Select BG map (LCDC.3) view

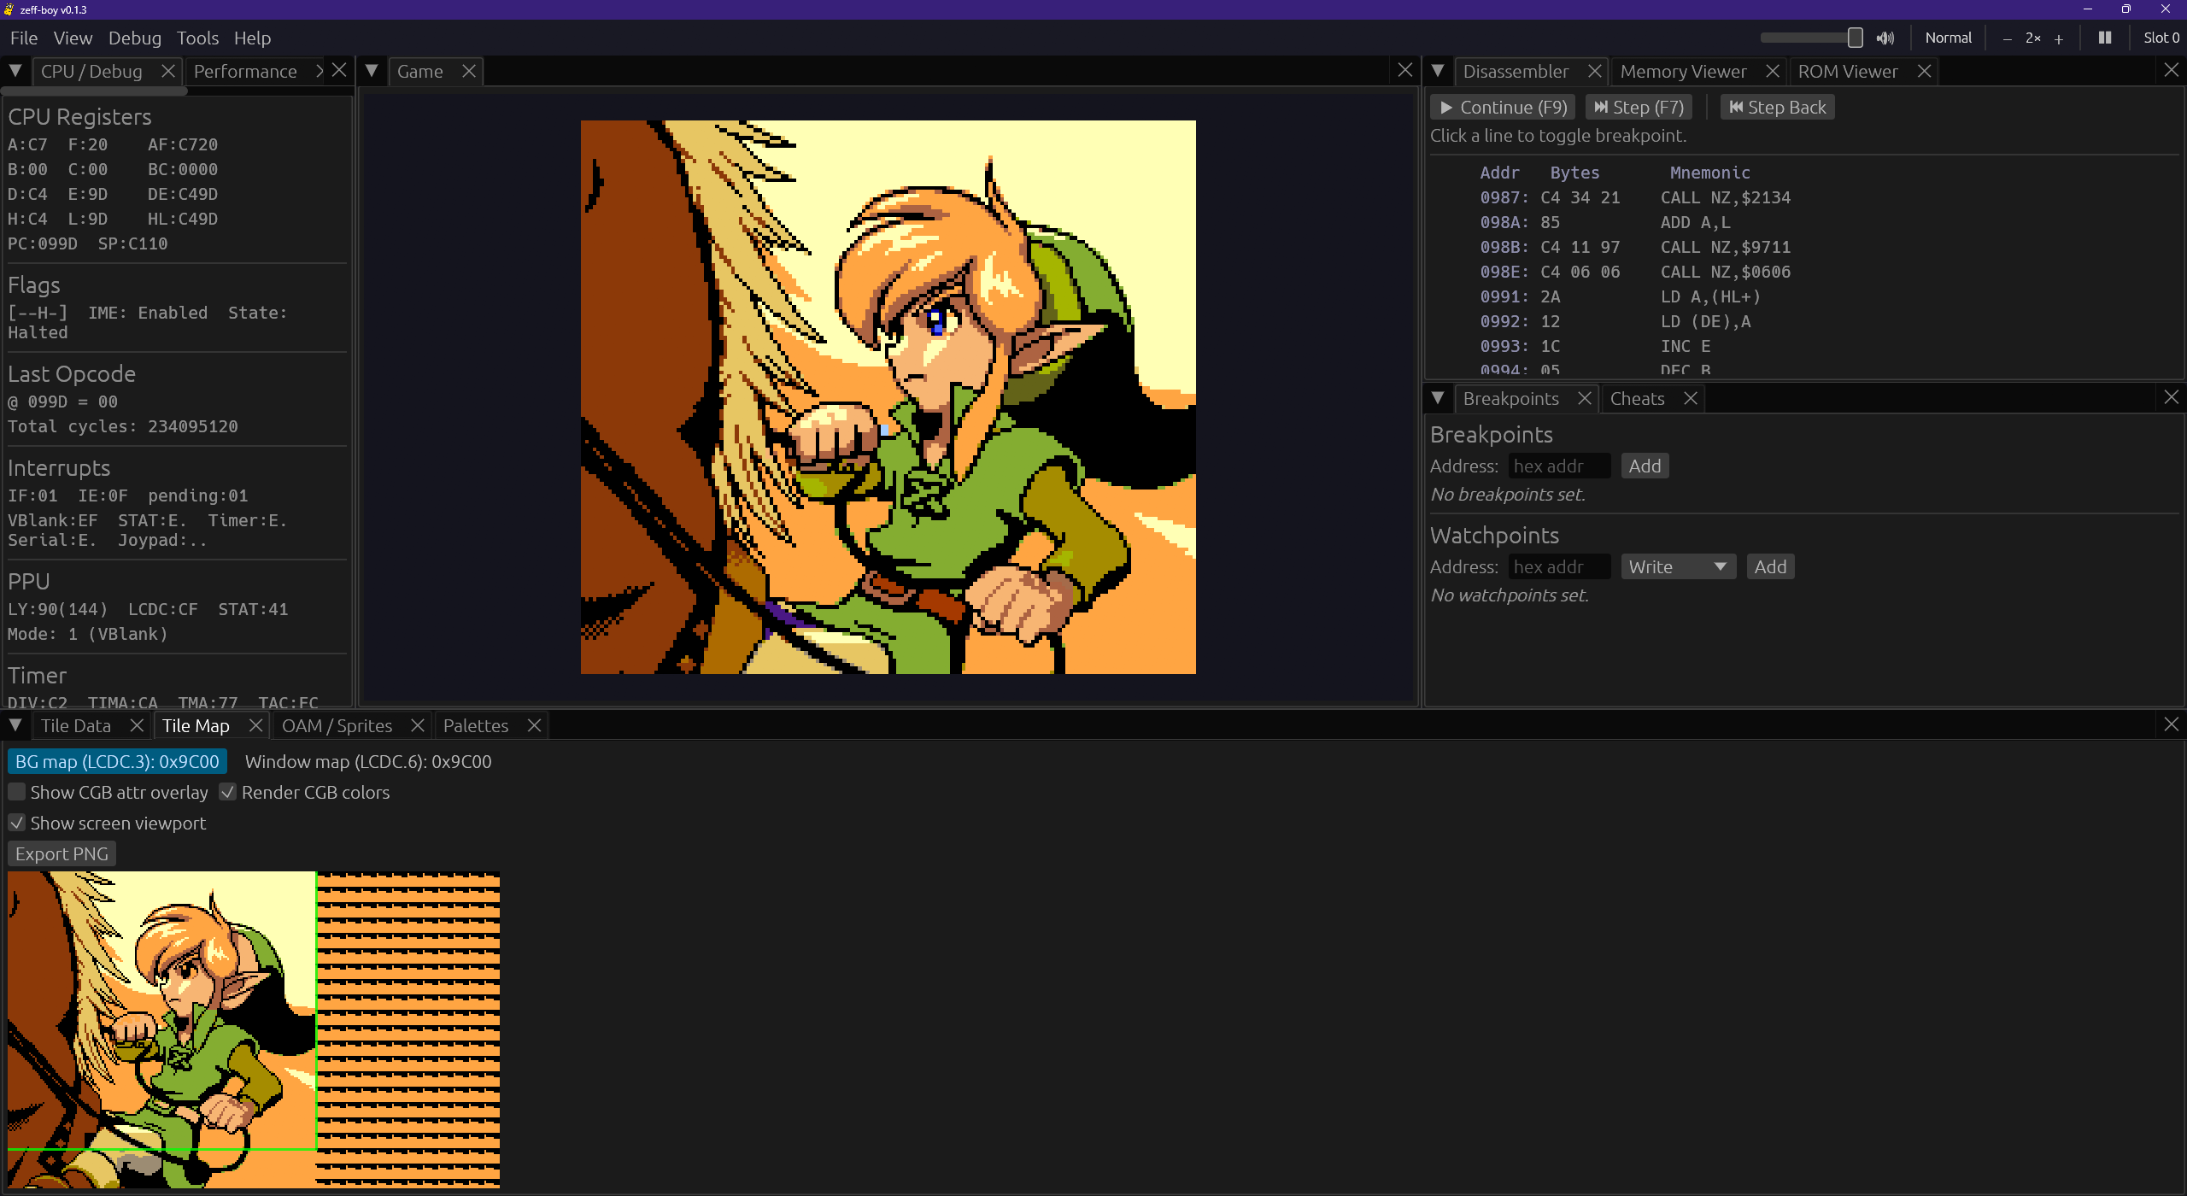point(117,761)
